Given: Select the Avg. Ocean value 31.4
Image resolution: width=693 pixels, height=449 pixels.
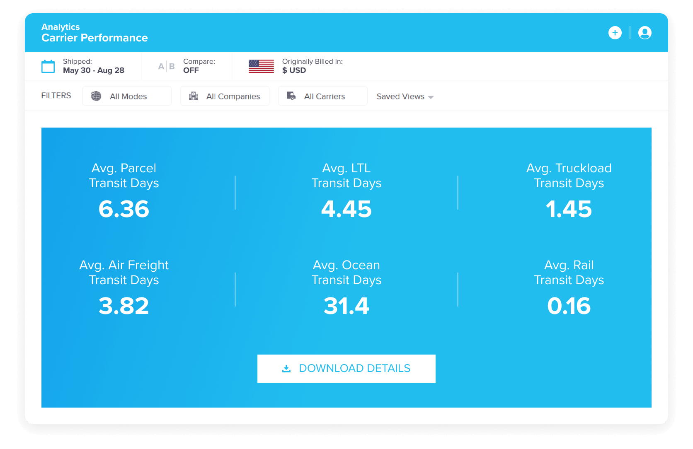Looking at the screenshot, I should coord(346,306).
